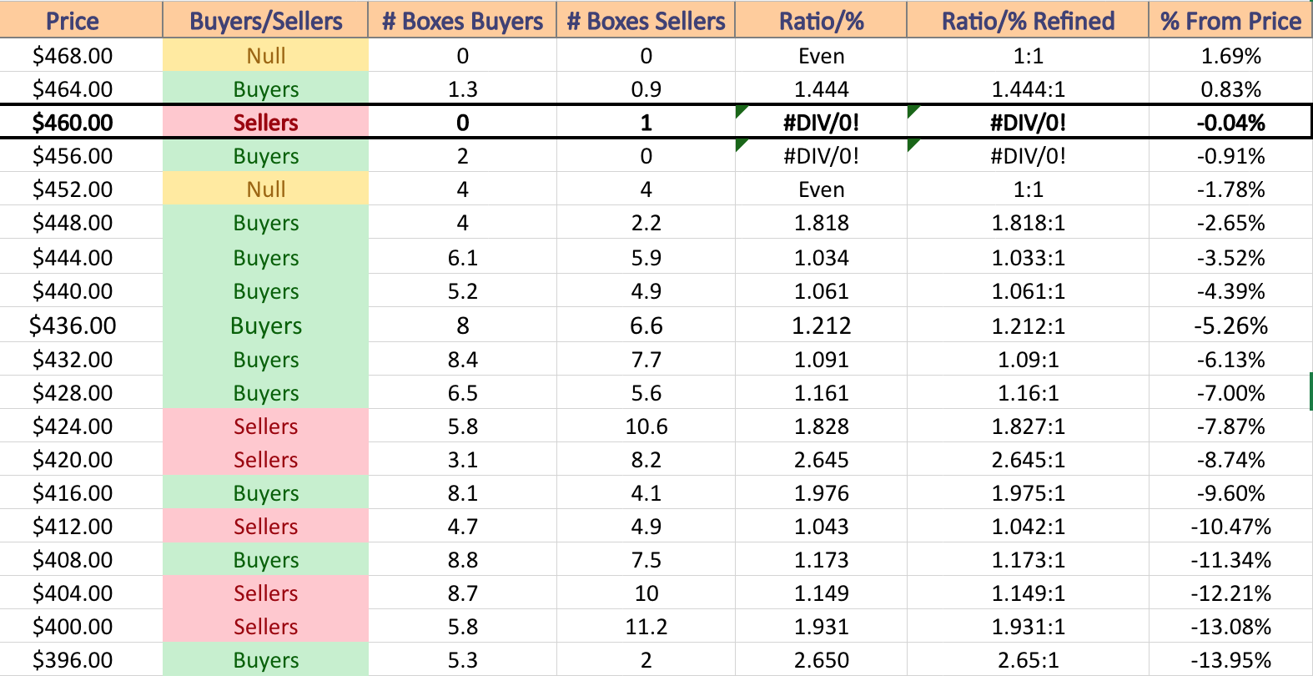Select the Null cell in $452.00 row
This screenshot has width=1313, height=676.
point(265,189)
